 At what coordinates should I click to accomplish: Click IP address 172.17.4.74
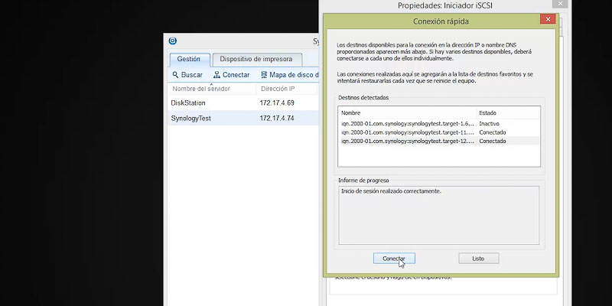pos(277,118)
